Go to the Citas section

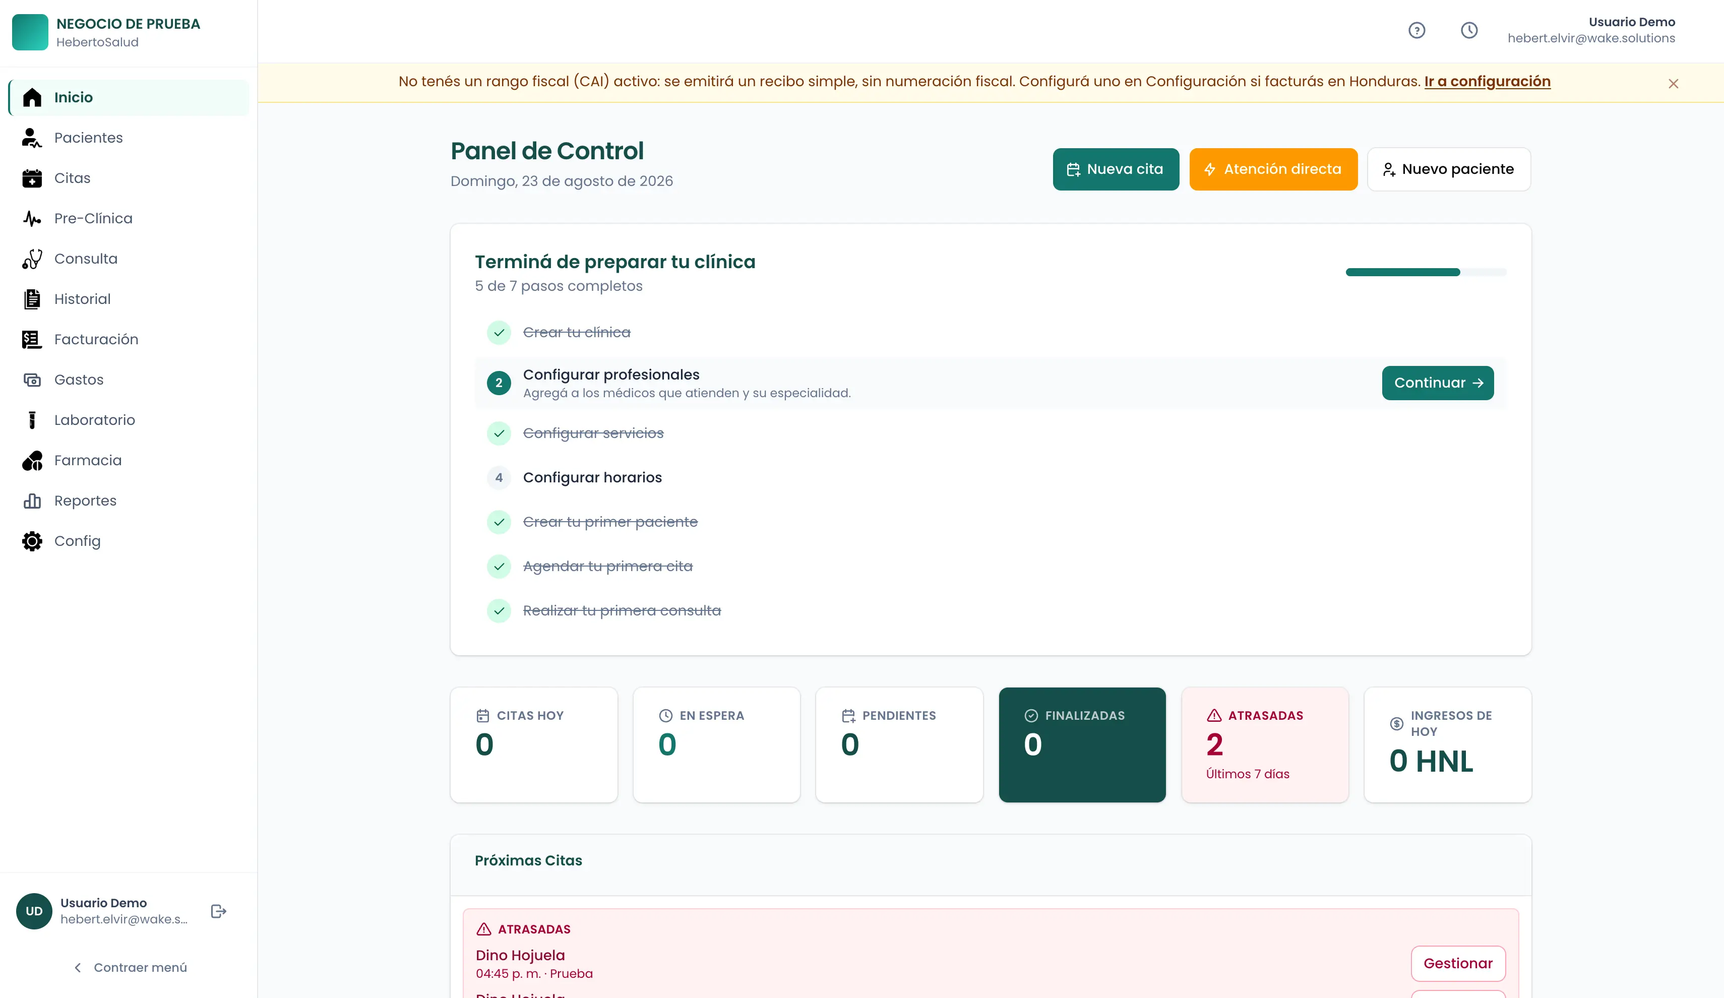click(129, 178)
